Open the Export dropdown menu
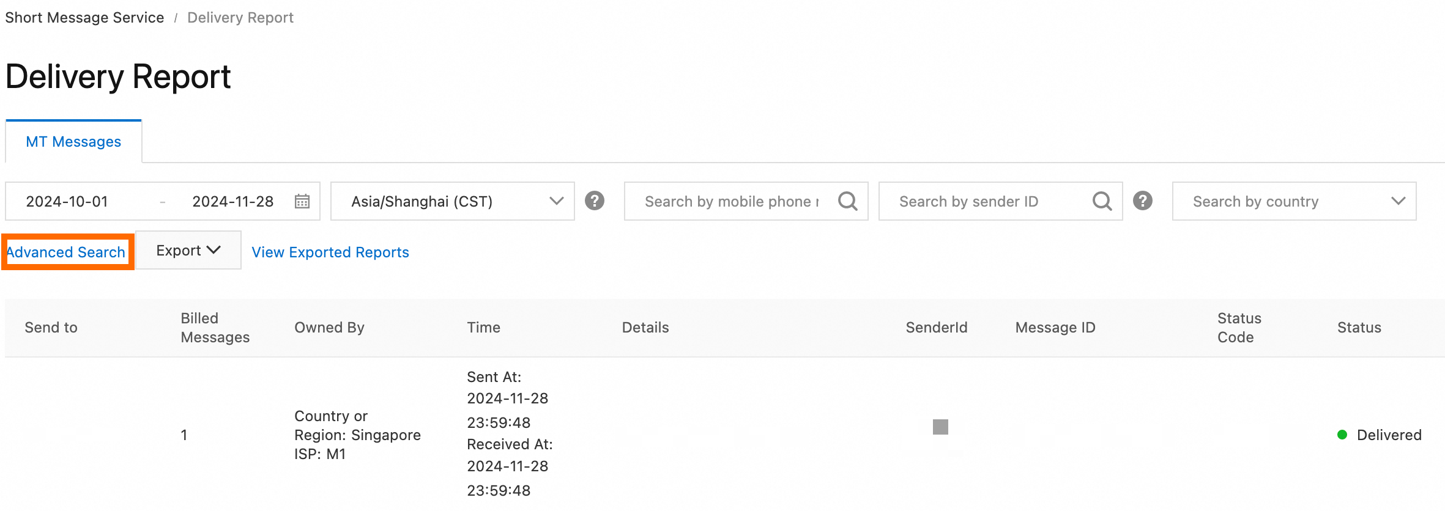The height and width of the screenshot is (511, 1445). 188,251
